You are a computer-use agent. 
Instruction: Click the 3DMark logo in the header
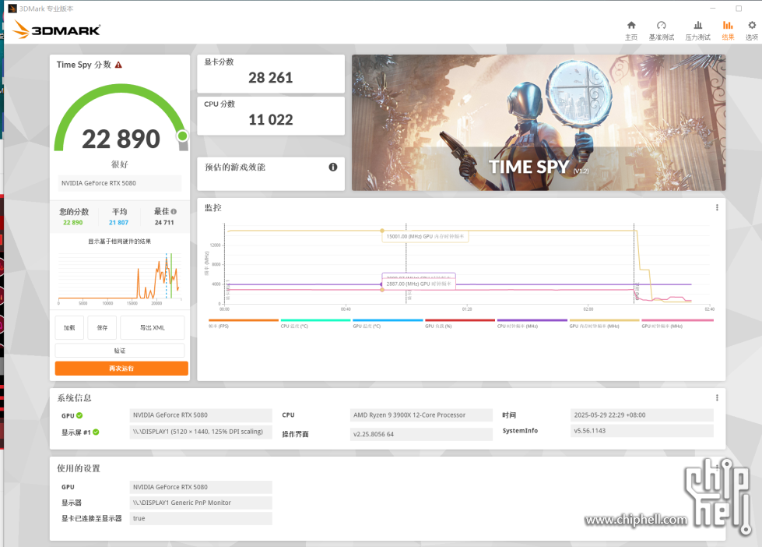click(x=56, y=30)
